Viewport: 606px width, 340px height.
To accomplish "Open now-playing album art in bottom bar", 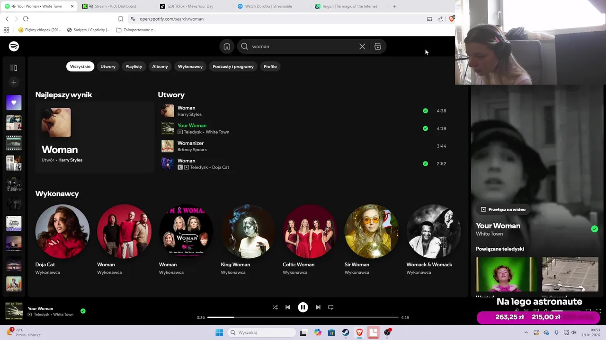I will [14, 311].
